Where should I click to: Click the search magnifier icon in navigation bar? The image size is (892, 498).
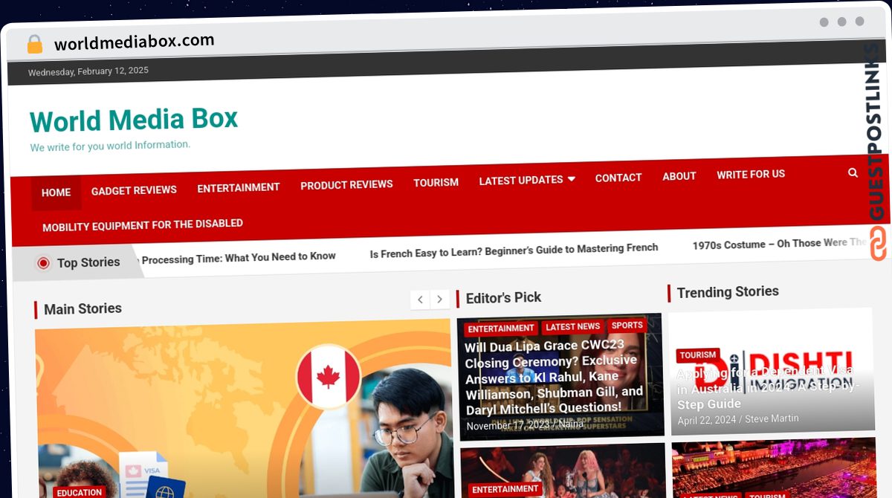coord(853,172)
